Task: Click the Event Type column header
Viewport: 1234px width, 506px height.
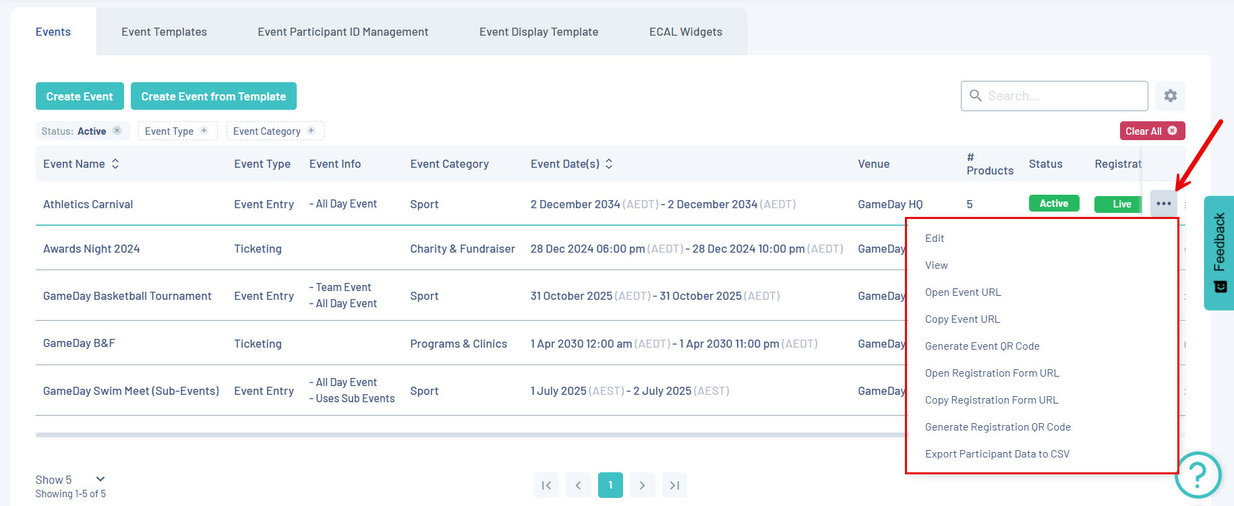Action: (262, 164)
